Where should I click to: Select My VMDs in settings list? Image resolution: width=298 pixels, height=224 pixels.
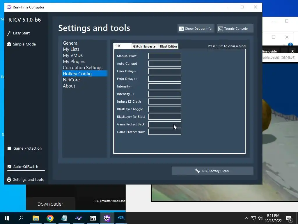(85, 55)
